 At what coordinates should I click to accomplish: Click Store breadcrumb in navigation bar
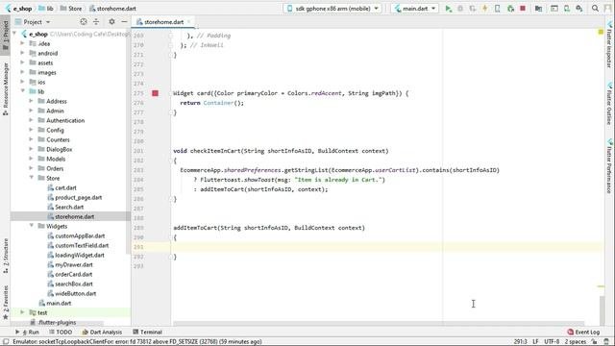71,9
